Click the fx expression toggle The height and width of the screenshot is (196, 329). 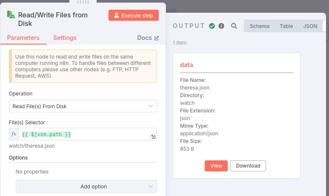(x=14, y=134)
